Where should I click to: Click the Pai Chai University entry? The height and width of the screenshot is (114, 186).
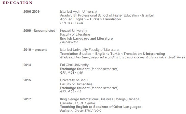[x=75, y=65]
